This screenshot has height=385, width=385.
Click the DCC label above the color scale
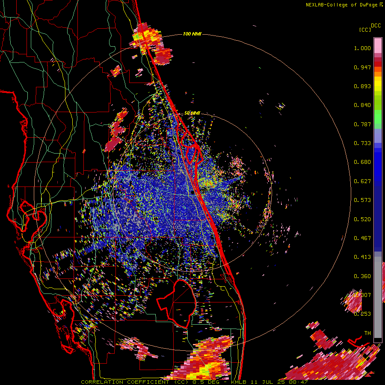pyautogui.click(x=376, y=26)
